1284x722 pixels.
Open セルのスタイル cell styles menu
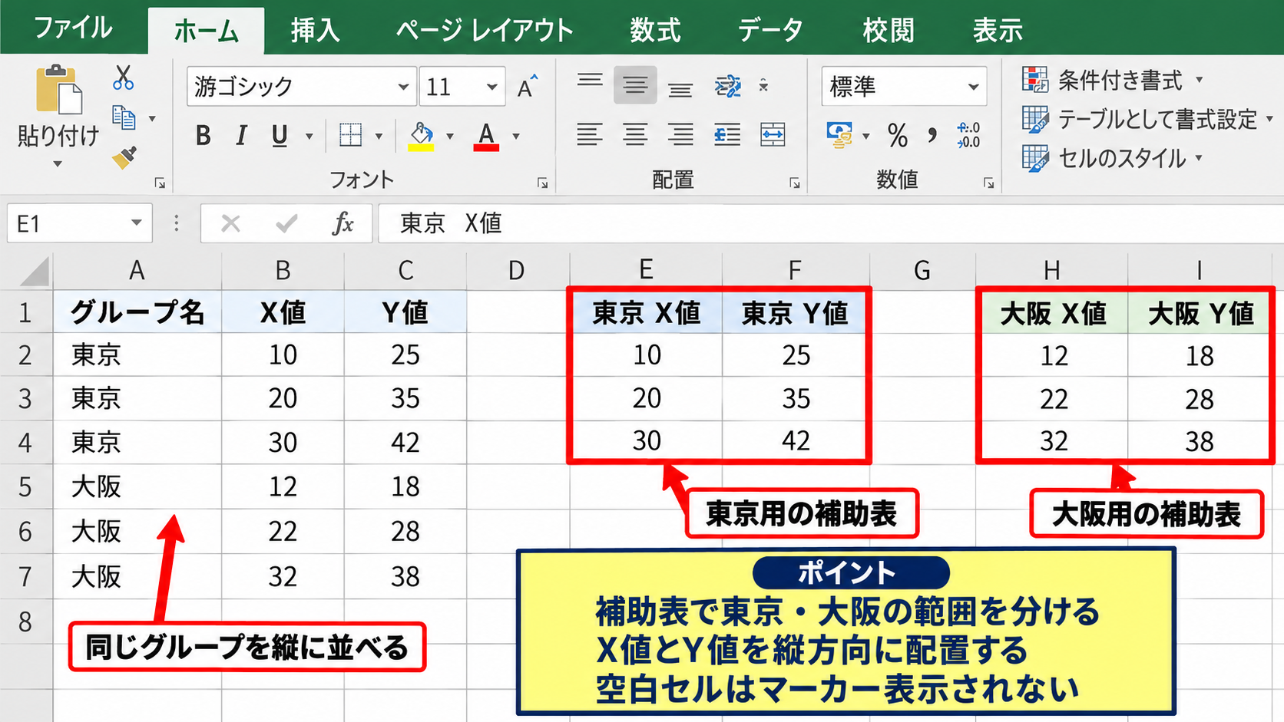tap(1112, 158)
